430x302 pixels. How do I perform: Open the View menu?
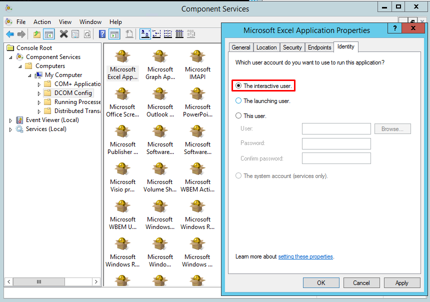click(x=65, y=22)
